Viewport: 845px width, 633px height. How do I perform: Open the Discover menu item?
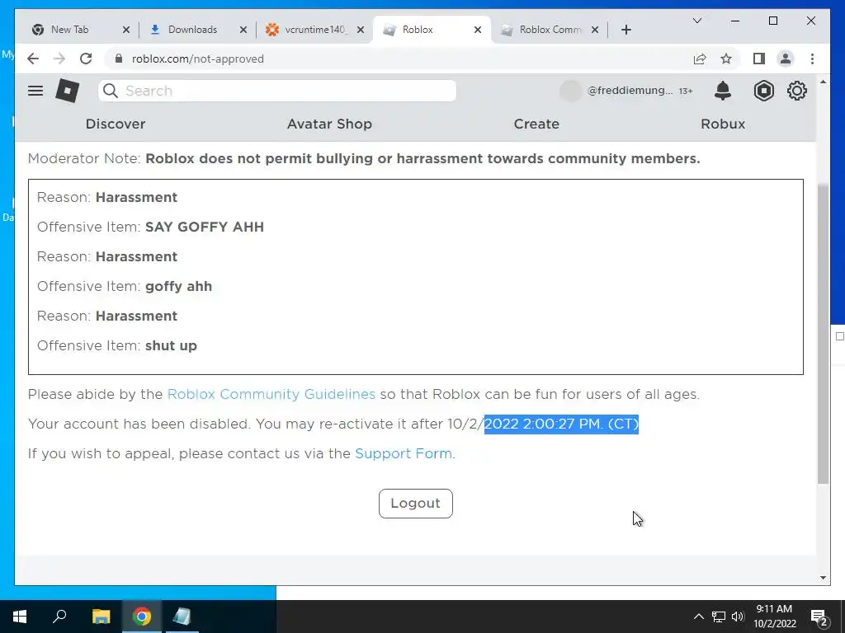pyautogui.click(x=116, y=124)
